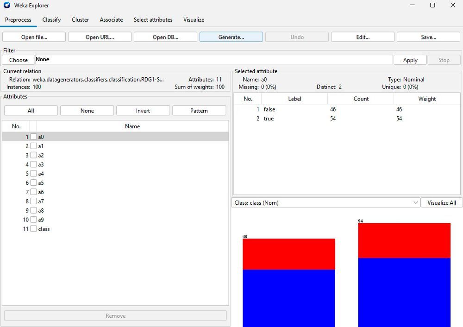Edit the dataset instances
Screen dimensions: 463x327
pyautogui.click(x=363, y=37)
